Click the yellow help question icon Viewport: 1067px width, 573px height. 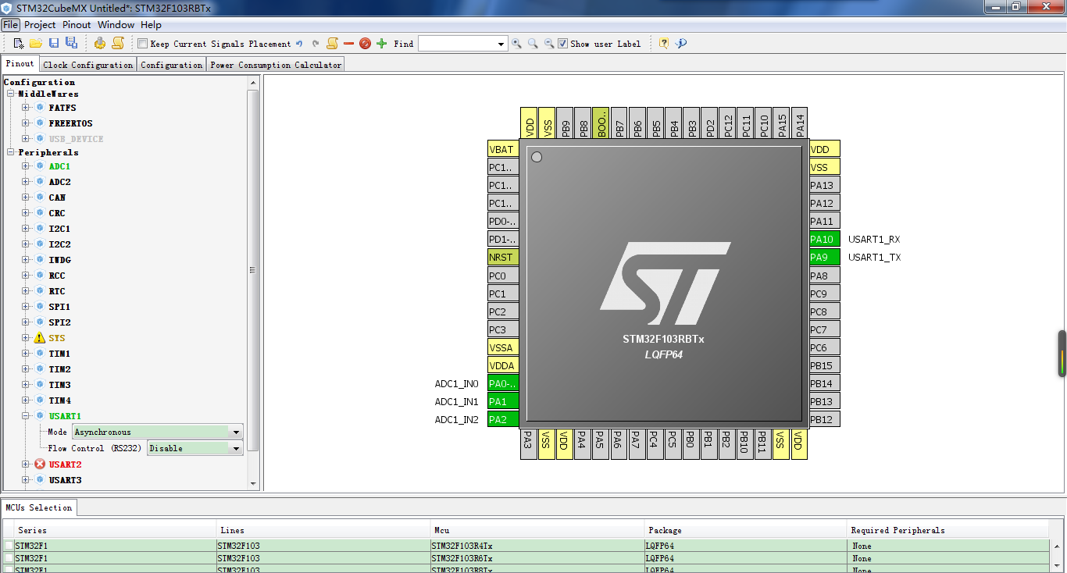point(664,44)
